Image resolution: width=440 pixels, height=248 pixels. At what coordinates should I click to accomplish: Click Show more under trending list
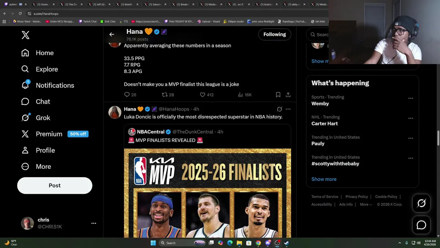click(324, 179)
